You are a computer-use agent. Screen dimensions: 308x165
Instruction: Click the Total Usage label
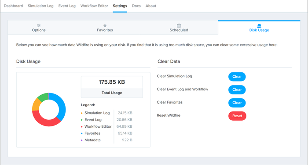[x=112, y=93]
